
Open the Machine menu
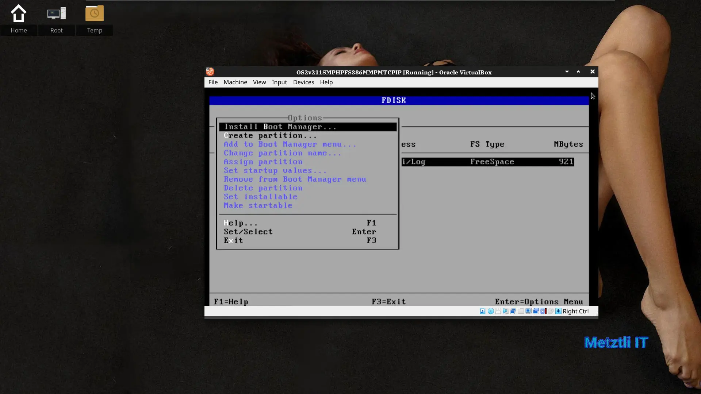point(235,82)
